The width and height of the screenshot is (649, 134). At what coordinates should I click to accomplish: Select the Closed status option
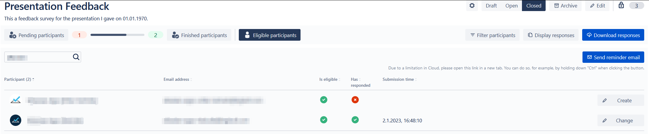pyautogui.click(x=534, y=6)
